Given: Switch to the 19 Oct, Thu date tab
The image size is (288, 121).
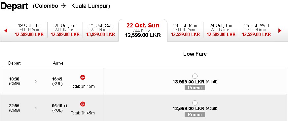Looking at the screenshot, I should tap(29, 30).
